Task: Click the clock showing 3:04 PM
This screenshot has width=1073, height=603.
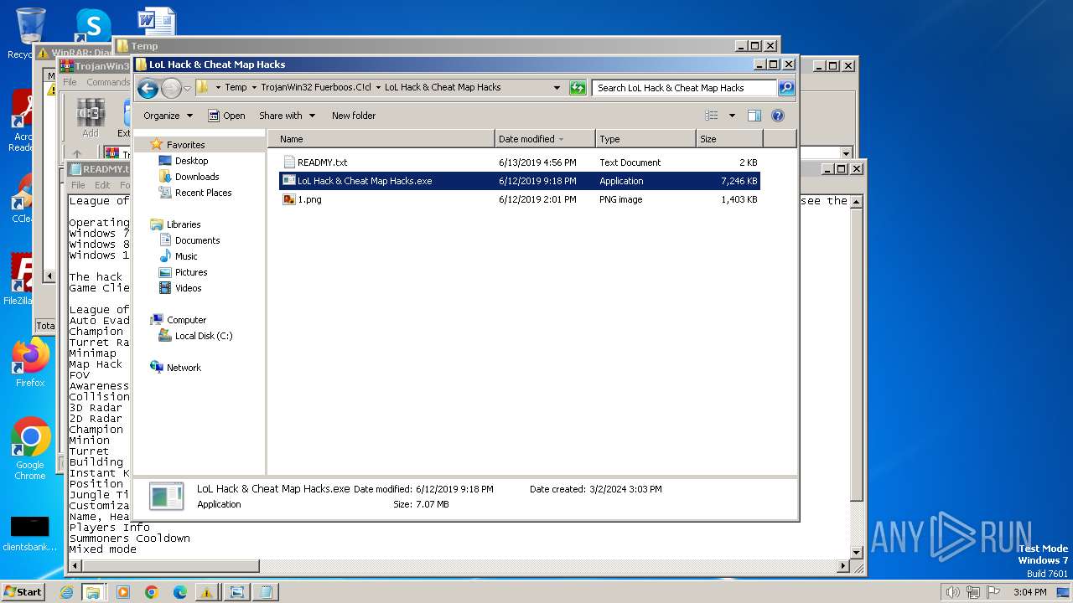Action: coord(1029,592)
